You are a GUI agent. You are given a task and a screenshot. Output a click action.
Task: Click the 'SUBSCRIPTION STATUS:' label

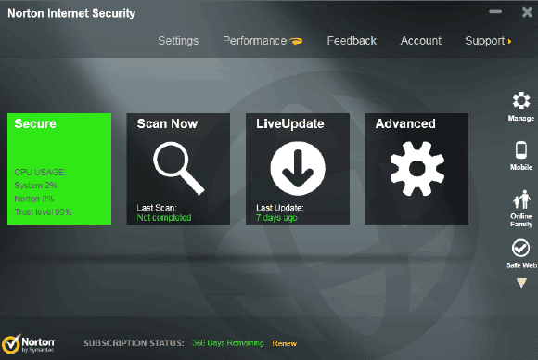pyautogui.click(x=134, y=343)
